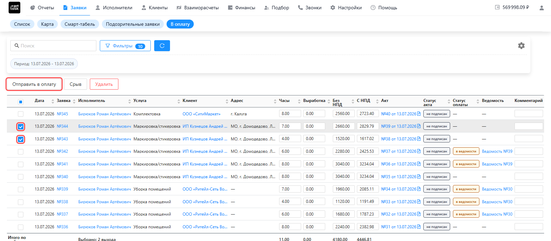Open the Фильтры filter panel
This screenshot has width=551, height=241.
coord(125,46)
